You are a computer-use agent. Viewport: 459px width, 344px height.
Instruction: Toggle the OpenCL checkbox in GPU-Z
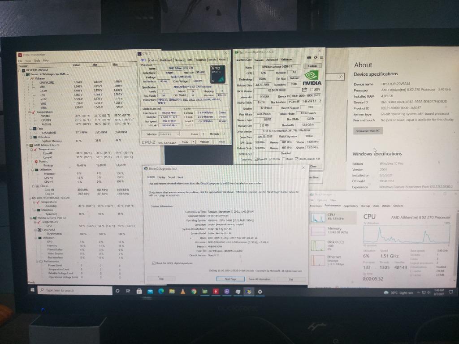pos(256,159)
